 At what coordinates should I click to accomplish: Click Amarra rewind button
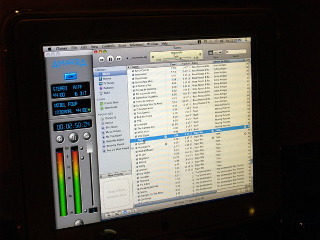(x=60, y=139)
